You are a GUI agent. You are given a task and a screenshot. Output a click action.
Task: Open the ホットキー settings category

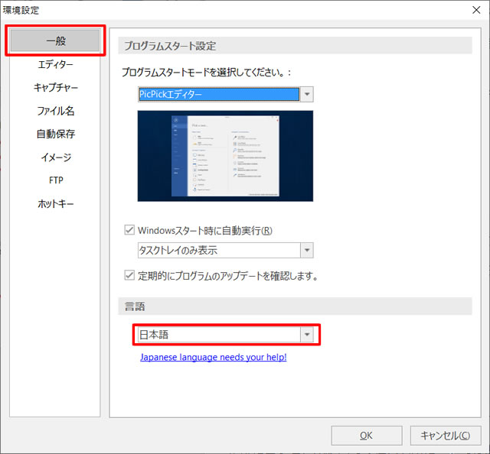tap(55, 204)
